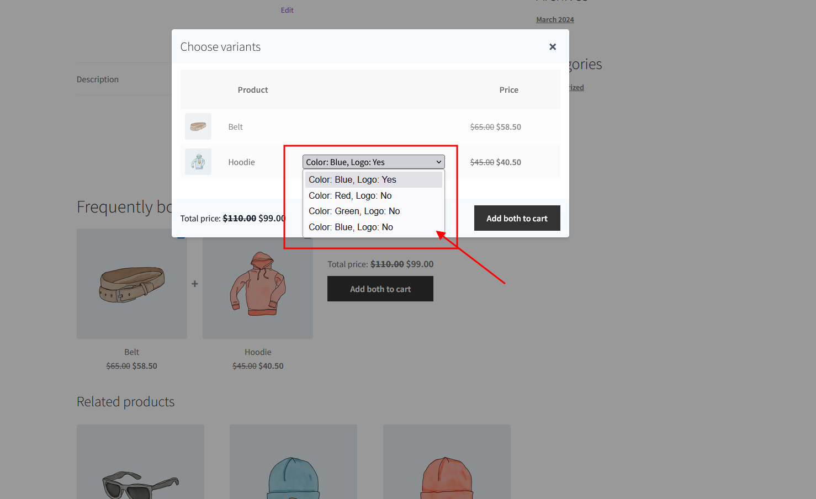The width and height of the screenshot is (816, 499).
Task: Click Add both to cart in dialog
Action: (517, 218)
